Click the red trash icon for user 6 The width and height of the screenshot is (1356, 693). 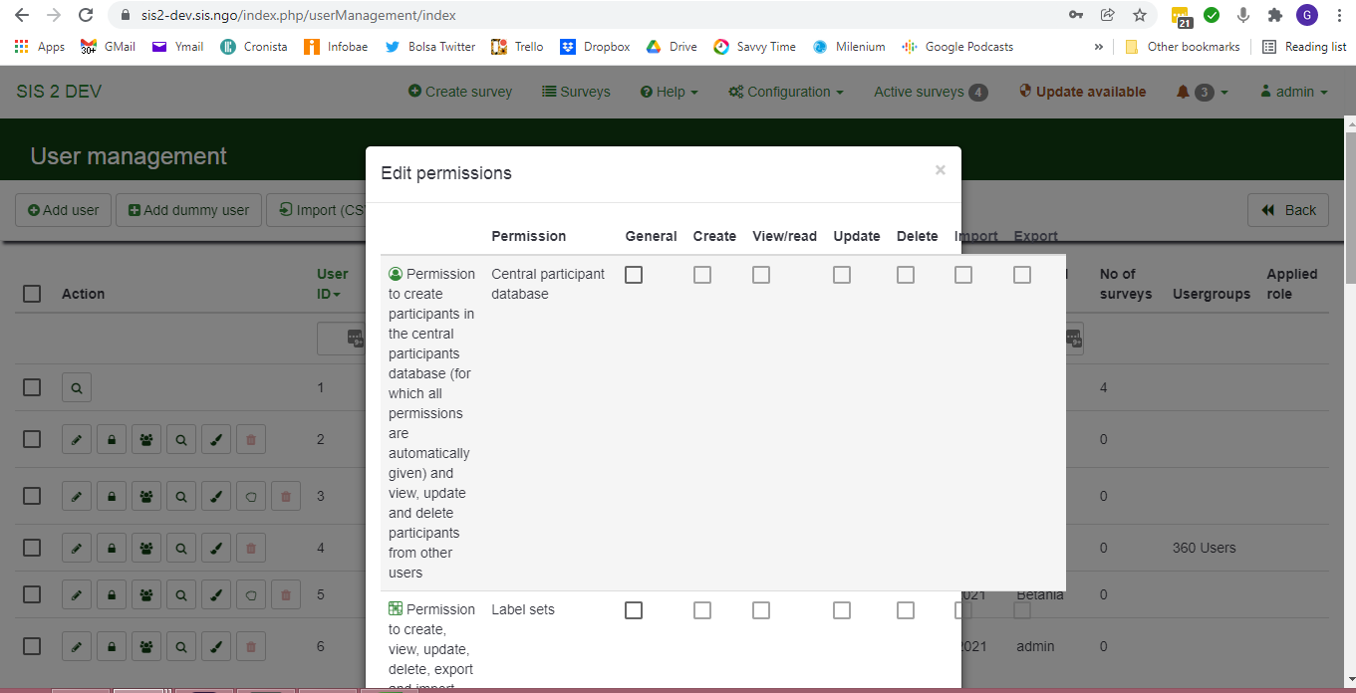point(251,646)
